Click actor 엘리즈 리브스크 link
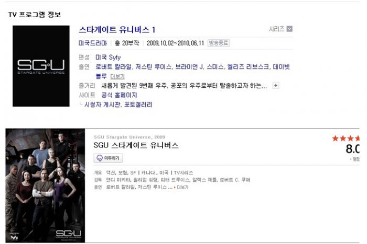Image resolution: width=367 pixels, height=244 pixels. 248,67
